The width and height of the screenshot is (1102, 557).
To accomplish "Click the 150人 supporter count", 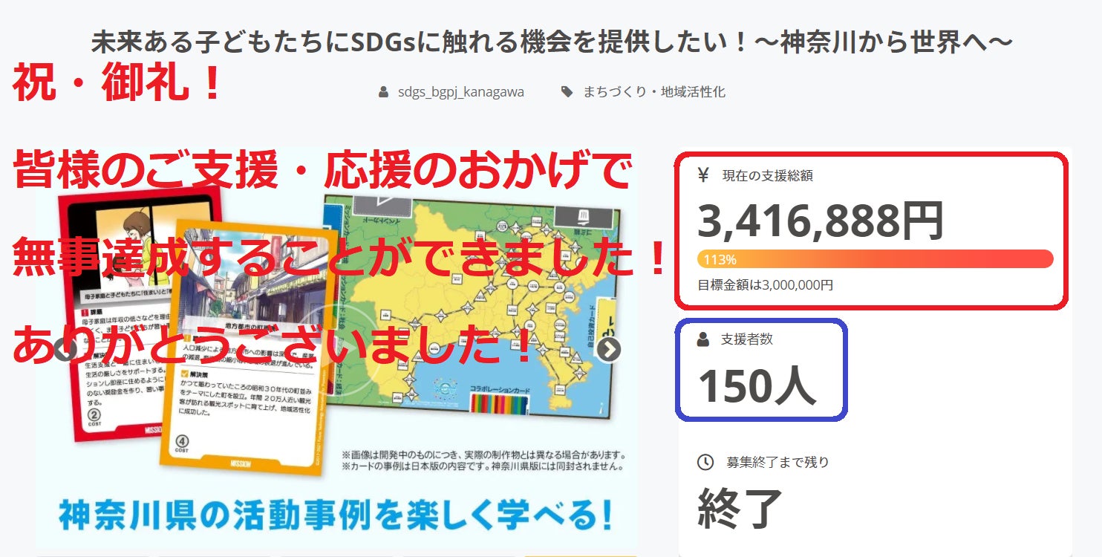I will [757, 386].
